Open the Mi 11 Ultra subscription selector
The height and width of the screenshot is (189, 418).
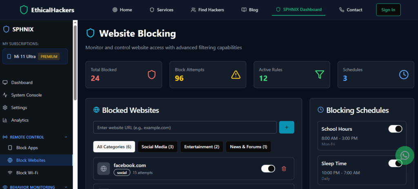pos(35,57)
